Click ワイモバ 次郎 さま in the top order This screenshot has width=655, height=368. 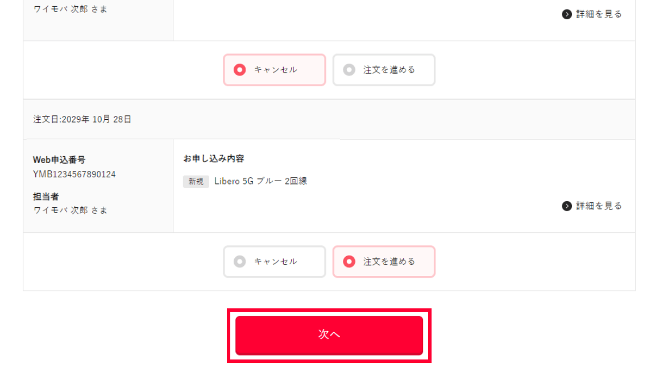71,9
